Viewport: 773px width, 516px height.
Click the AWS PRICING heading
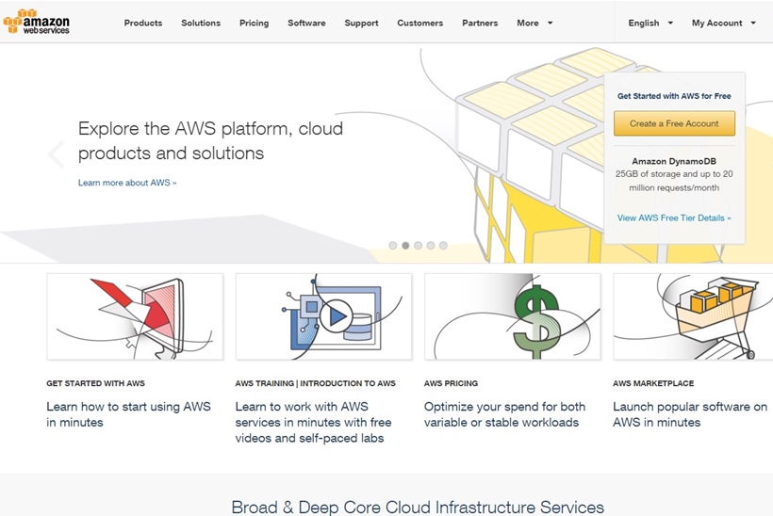(452, 383)
